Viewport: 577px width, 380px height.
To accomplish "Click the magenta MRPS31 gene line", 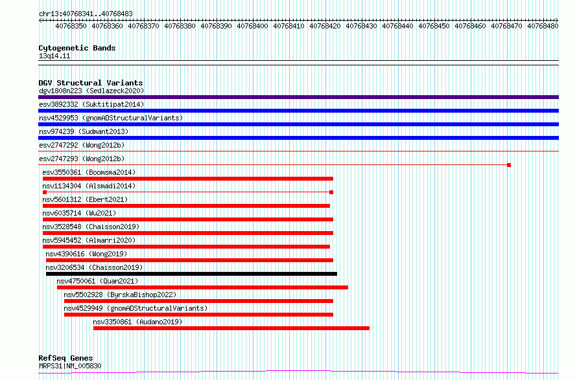I will (x=298, y=372).
